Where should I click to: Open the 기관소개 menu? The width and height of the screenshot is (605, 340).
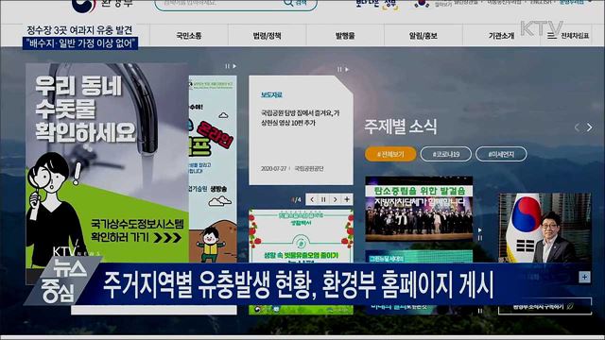pyautogui.click(x=501, y=36)
